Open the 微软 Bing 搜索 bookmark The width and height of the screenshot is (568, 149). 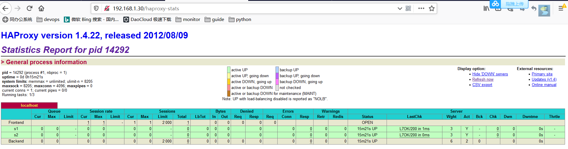tap(91, 20)
